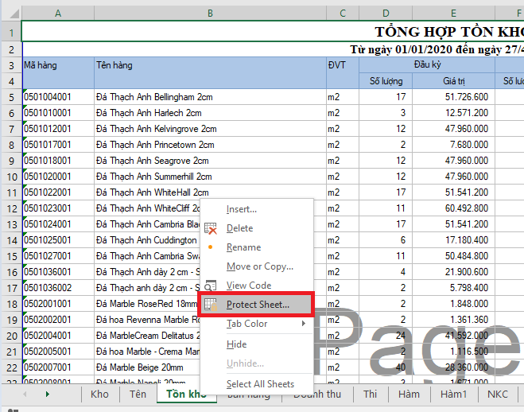The width and height of the screenshot is (524, 412).
Task: Click the View Code icon
Action: click(x=211, y=286)
